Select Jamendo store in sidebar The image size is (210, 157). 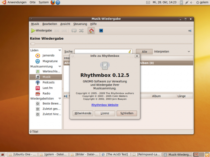tap(45, 55)
